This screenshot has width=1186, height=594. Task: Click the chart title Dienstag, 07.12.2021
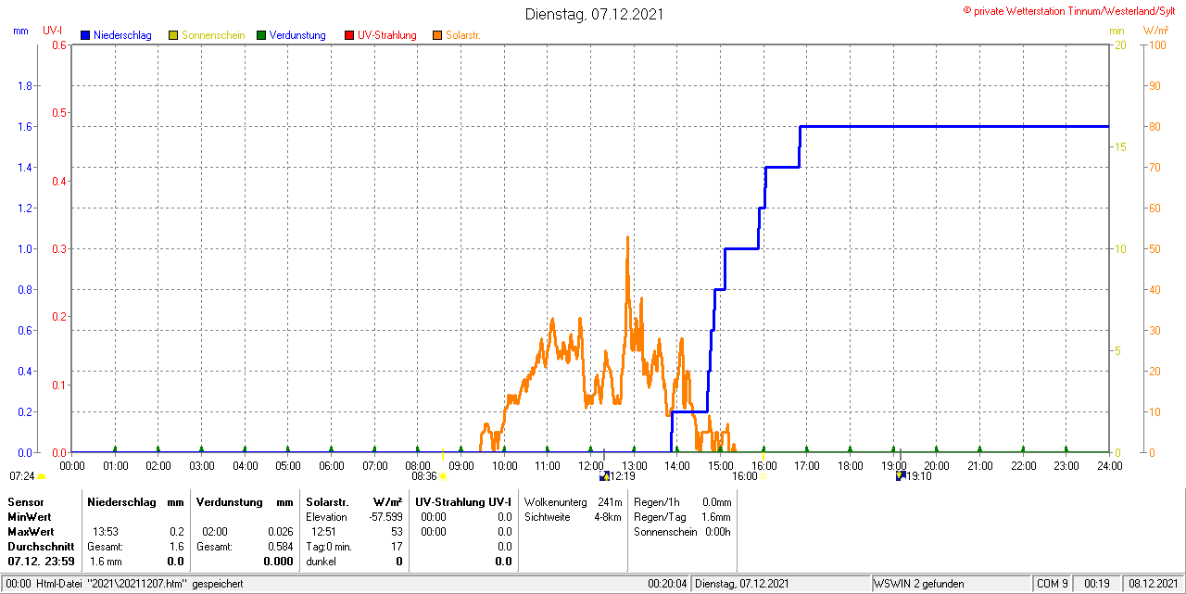pos(594,14)
